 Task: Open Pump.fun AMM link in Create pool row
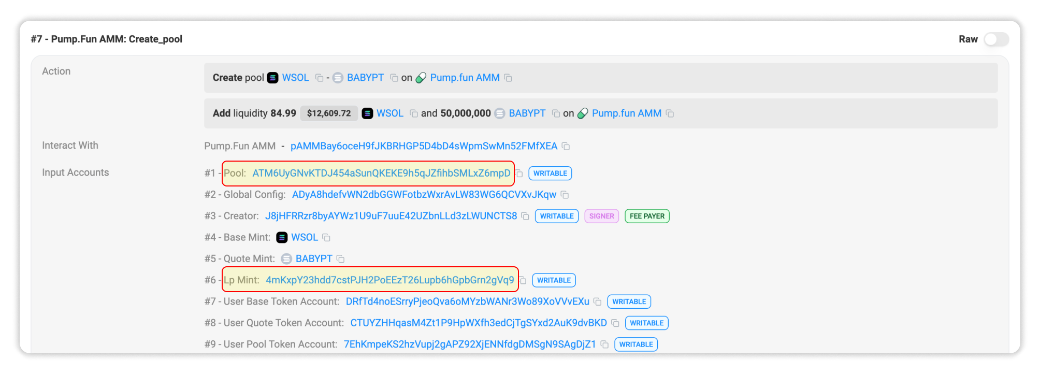point(465,78)
